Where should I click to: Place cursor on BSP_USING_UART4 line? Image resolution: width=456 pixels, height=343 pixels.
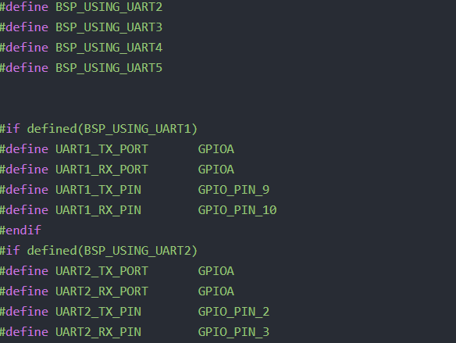[81, 48]
